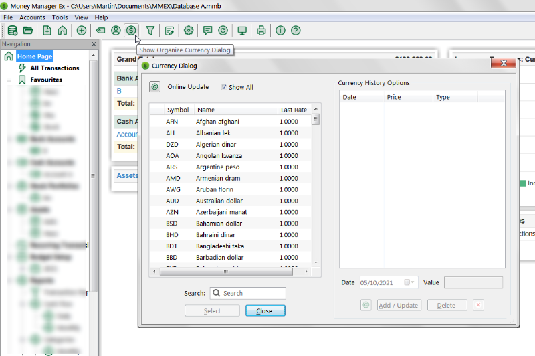
Task: Open the Accounts menu
Action: (x=33, y=17)
